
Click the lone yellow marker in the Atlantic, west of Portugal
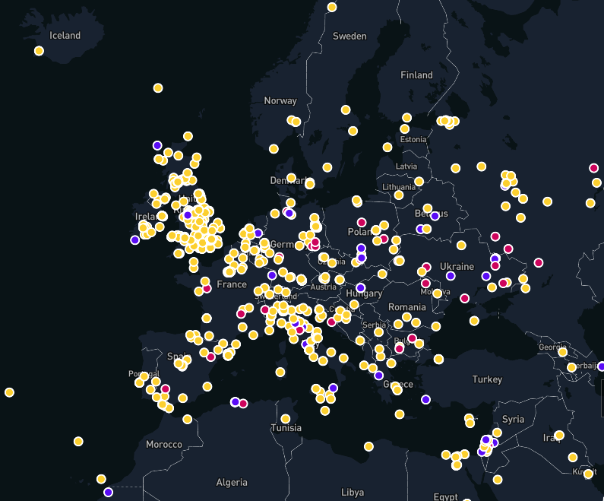click(x=9, y=392)
